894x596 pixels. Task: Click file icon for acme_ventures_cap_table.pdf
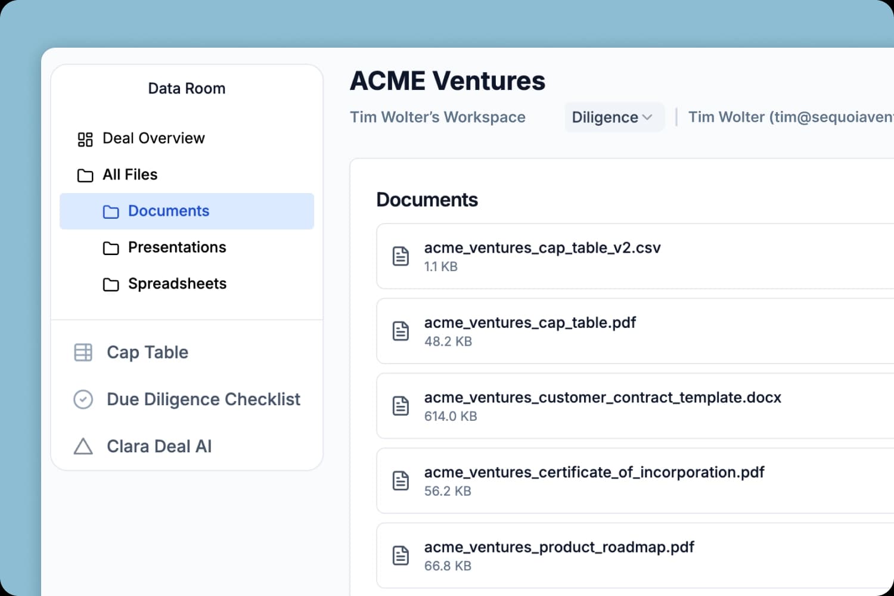coord(401,331)
